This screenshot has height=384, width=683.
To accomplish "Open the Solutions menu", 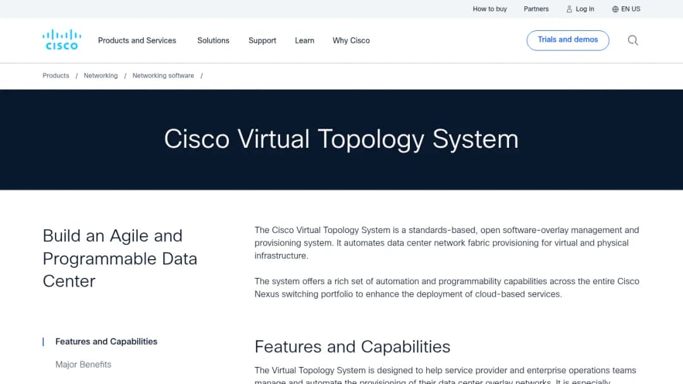I will point(213,40).
